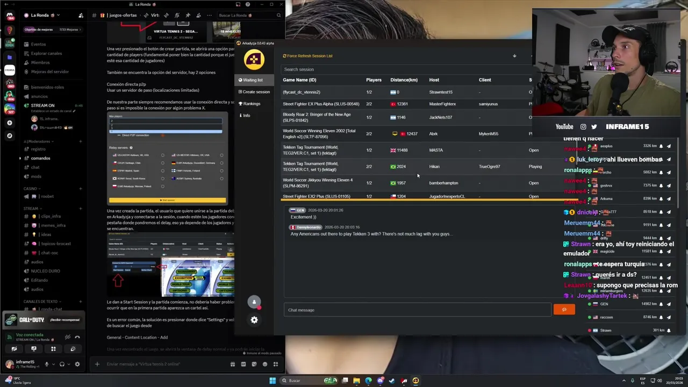
Task: Open the comandos Discord channel
Action: [40, 158]
